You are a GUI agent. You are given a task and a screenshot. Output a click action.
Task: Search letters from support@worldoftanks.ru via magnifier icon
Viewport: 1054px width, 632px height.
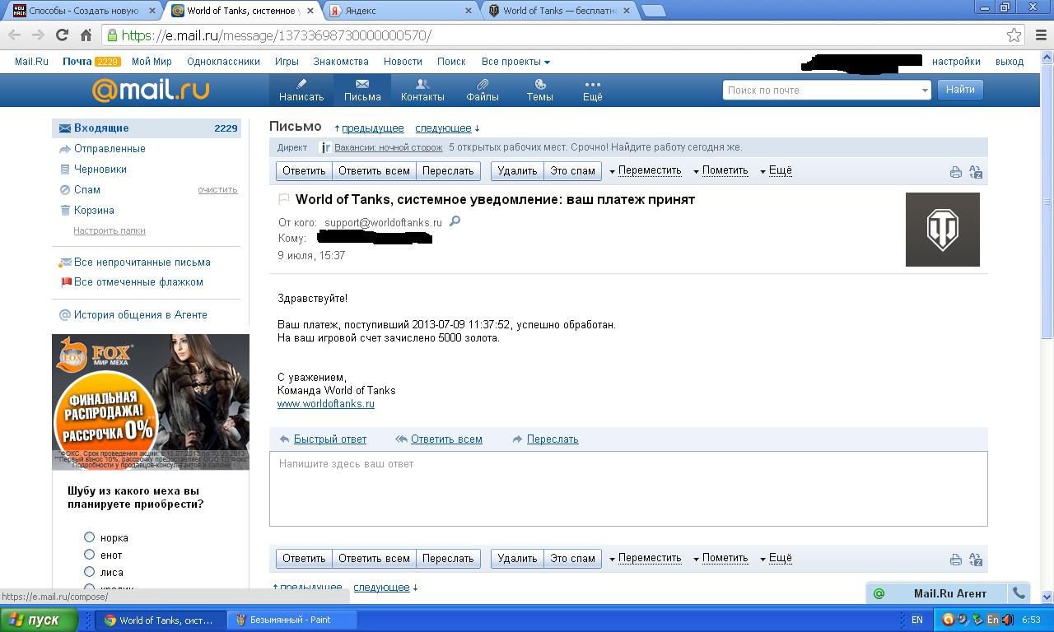pyautogui.click(x=455, y=221)
